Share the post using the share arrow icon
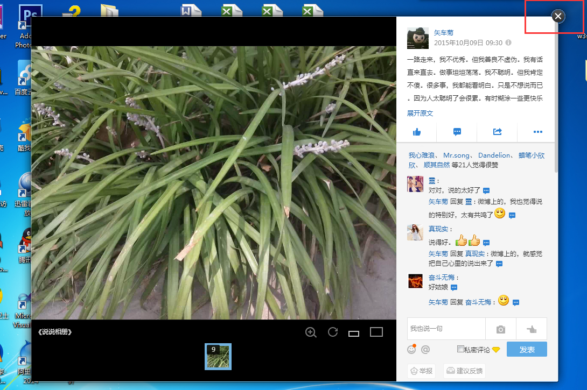Image resolution: width=587 pixels, height=390 pixels. (497, 132)
